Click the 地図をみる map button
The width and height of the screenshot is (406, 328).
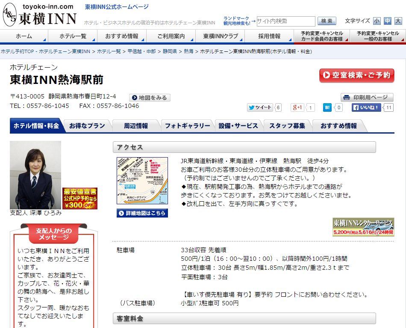(150, 98)
